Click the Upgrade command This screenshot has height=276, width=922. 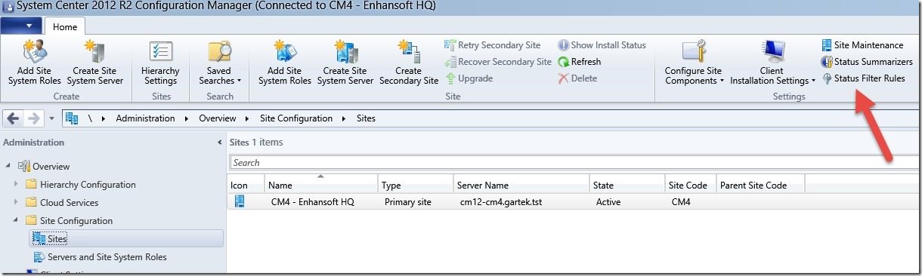click(x=469, y=78)
